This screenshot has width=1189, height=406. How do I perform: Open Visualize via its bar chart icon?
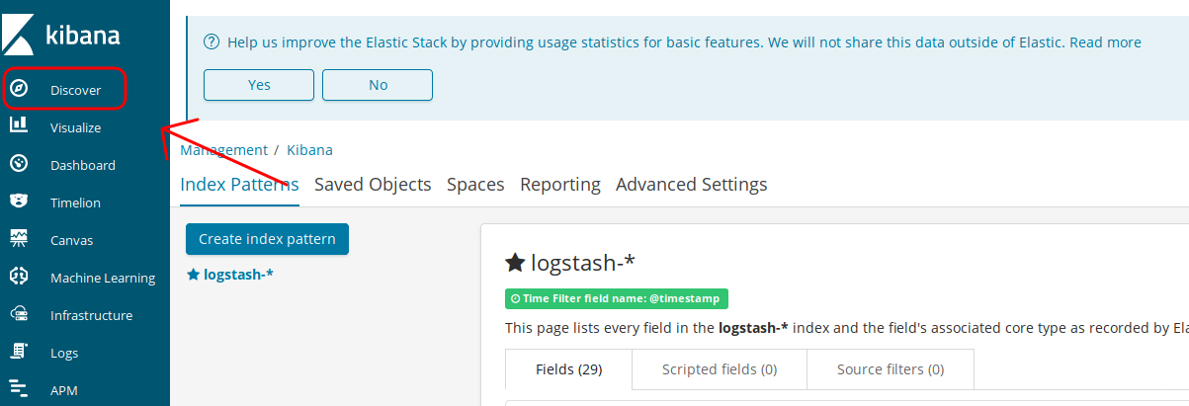[18, 125]
